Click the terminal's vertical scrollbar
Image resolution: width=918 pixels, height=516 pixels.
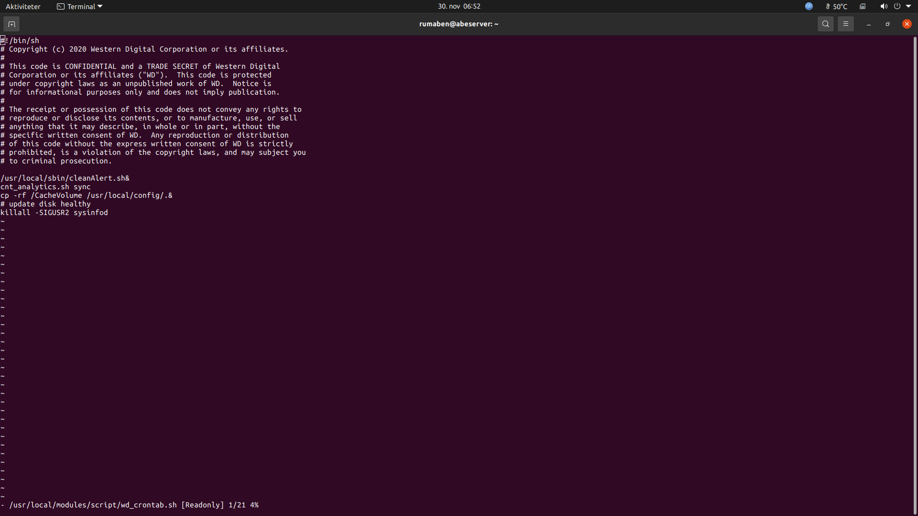pyautogui.click(x=915, y=268)
